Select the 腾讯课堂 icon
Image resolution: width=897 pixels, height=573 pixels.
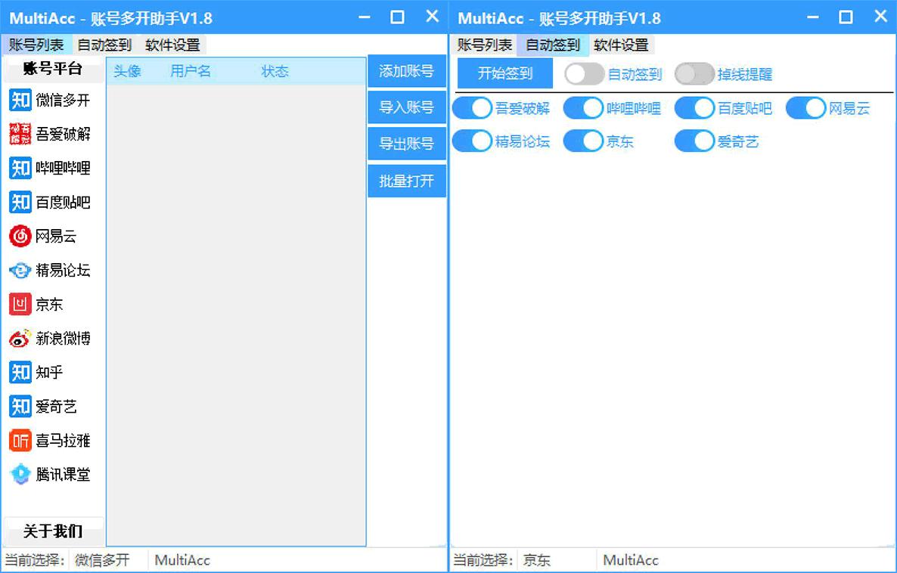click(20, 475)
